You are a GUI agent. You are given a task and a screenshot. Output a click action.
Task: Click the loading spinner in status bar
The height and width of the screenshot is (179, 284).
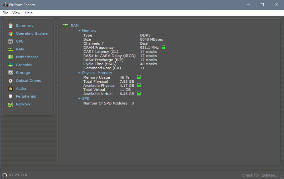point(5,175)
